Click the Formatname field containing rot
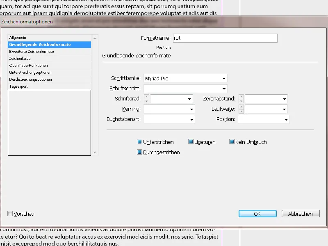The width and height of the screenshot is (328, 246). 225,38
